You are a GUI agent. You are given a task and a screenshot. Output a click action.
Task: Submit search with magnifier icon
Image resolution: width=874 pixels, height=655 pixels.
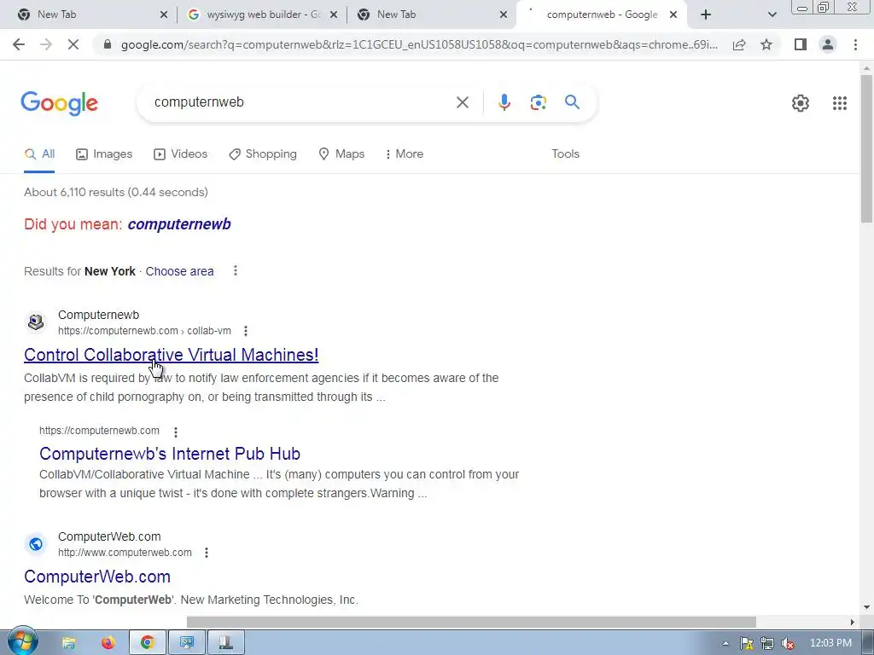point(572,102)
